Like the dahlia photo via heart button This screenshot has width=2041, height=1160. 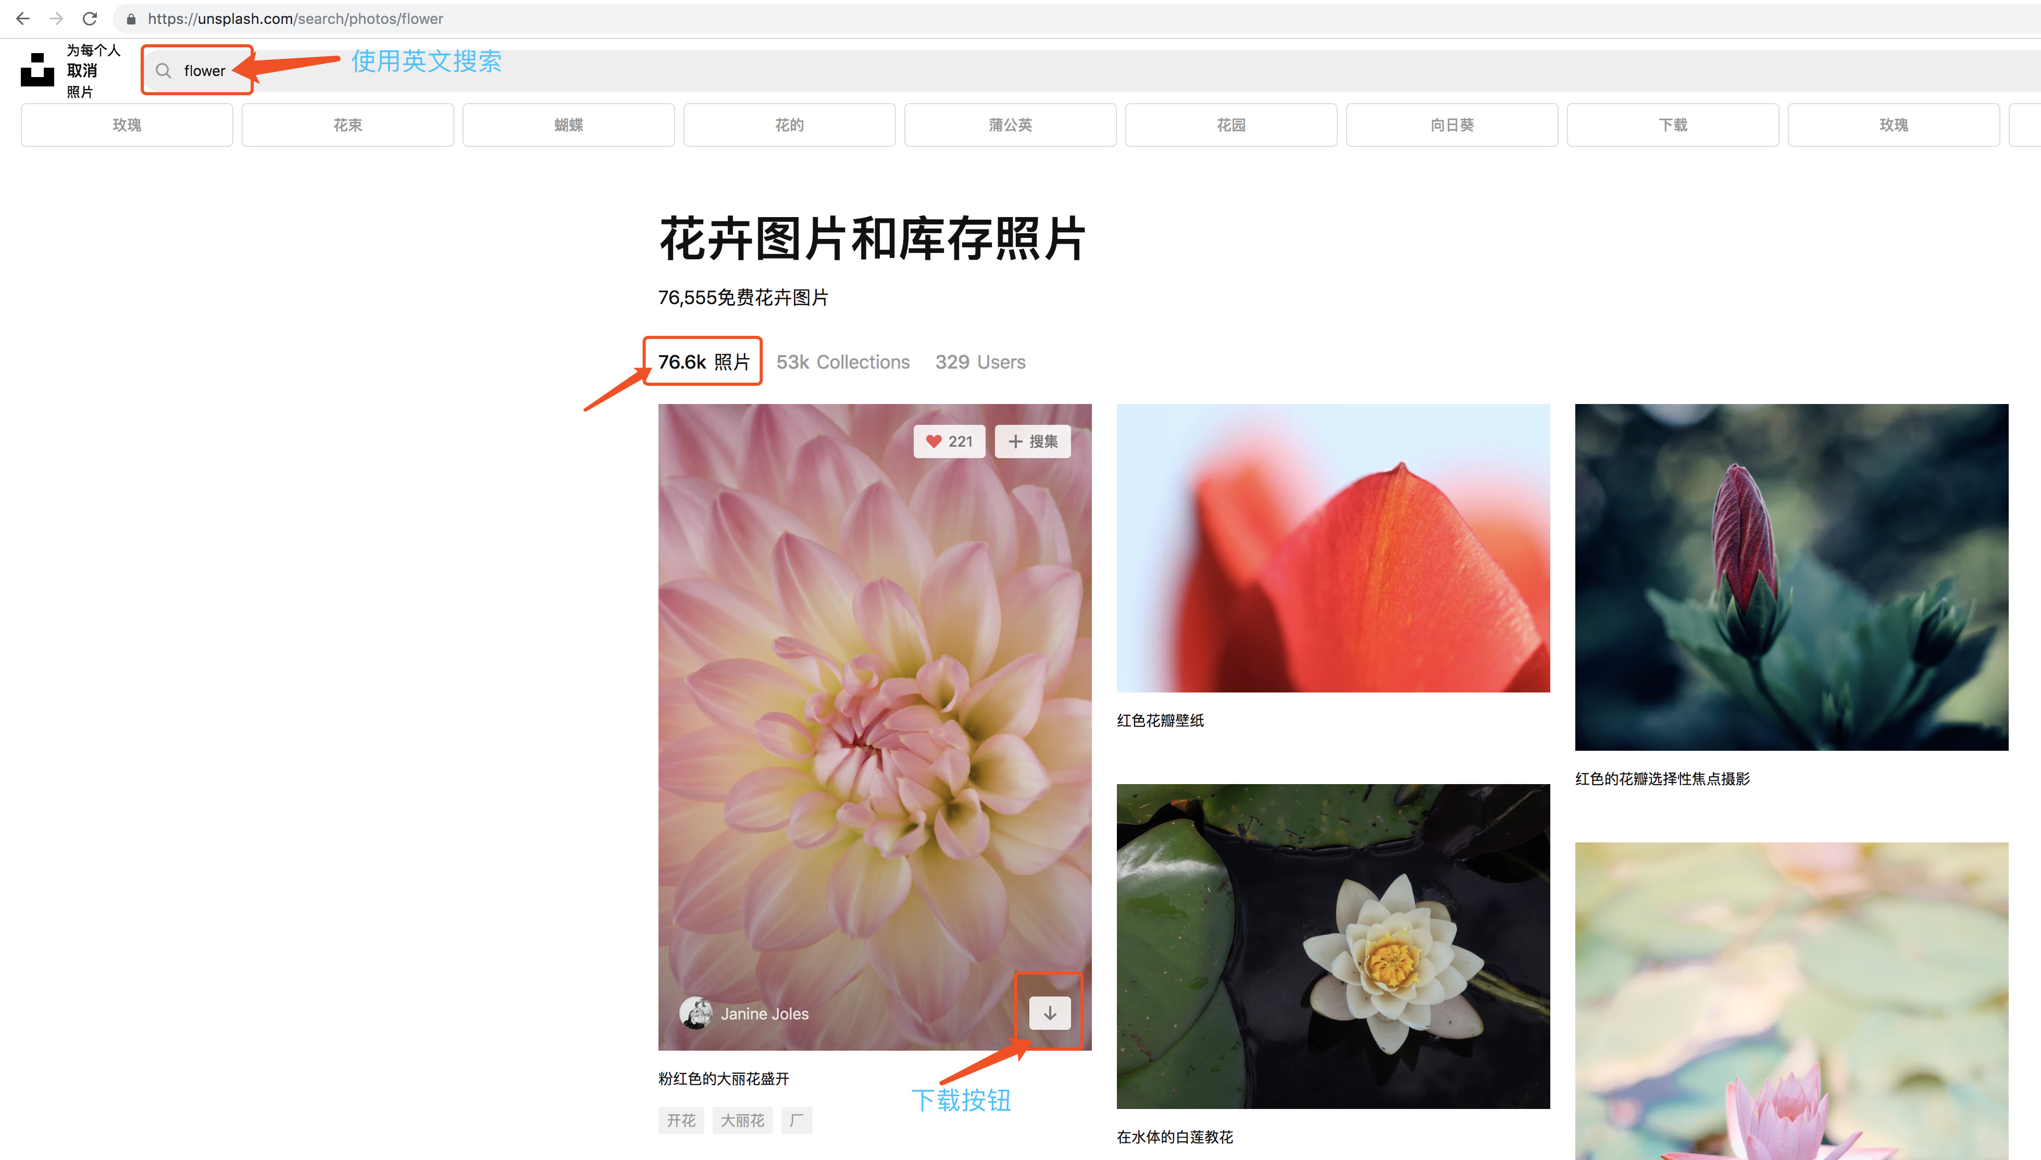pos(949,442)
